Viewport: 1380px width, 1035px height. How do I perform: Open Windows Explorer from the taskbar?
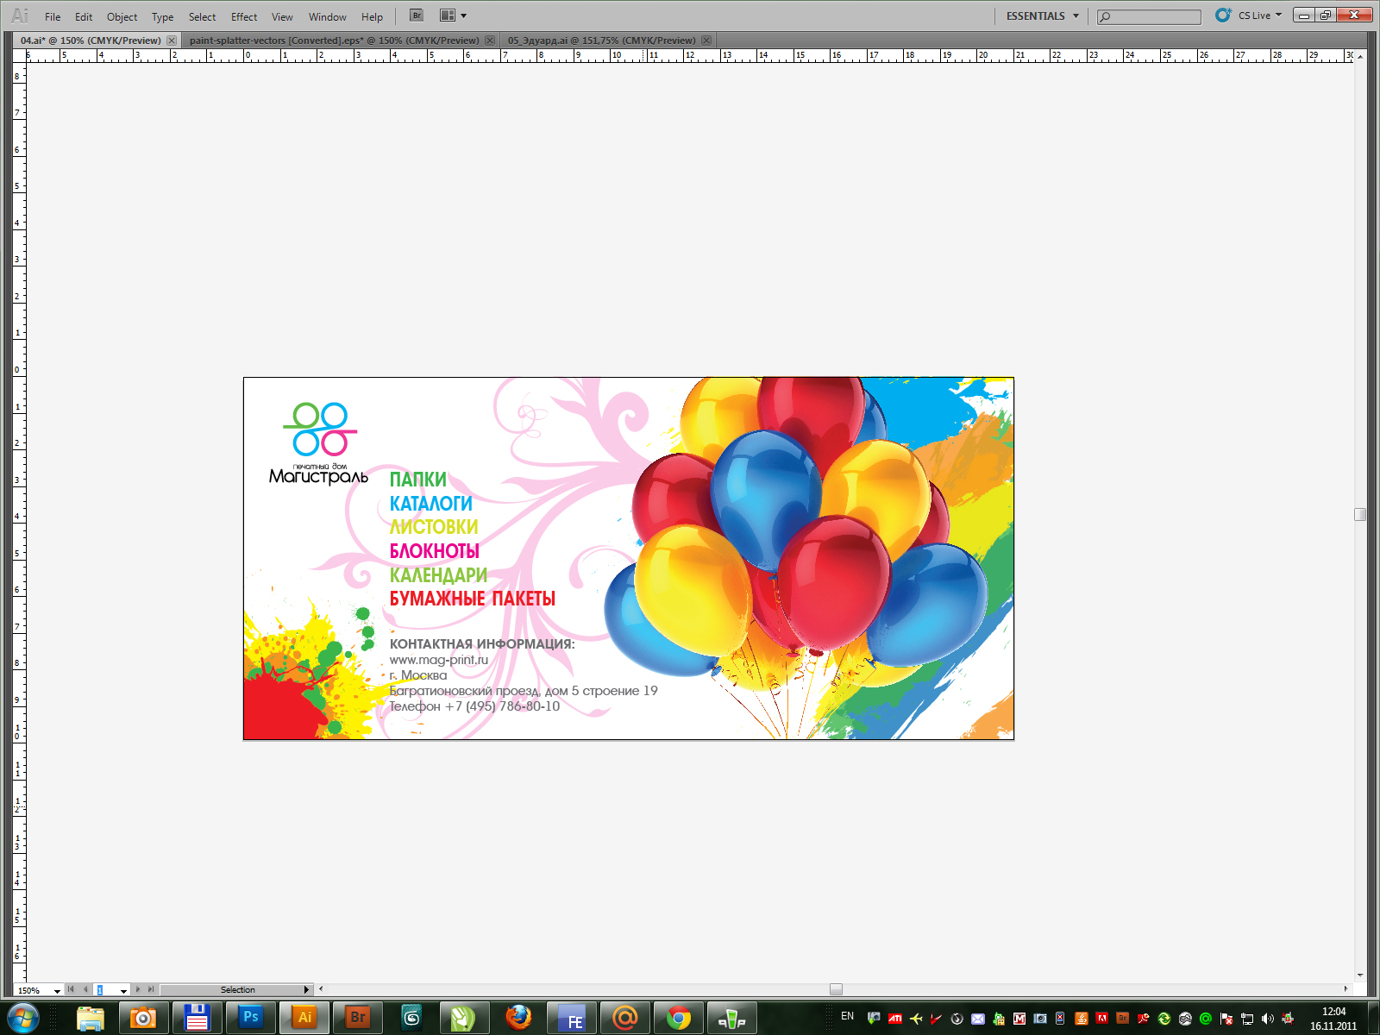(x=90, y=1019)
